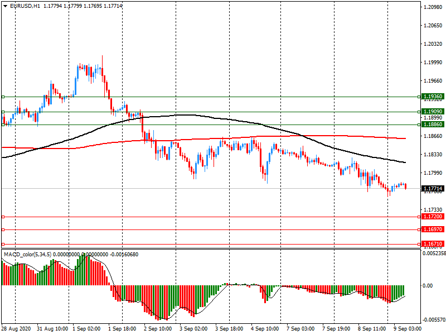Click the current price tag 1.17714

click(x=433, y=189)
